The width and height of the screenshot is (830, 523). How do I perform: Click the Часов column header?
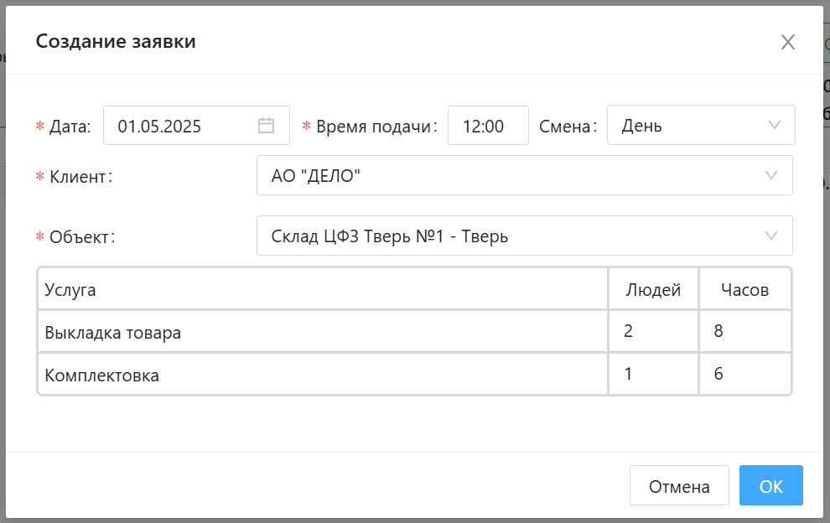744,290
